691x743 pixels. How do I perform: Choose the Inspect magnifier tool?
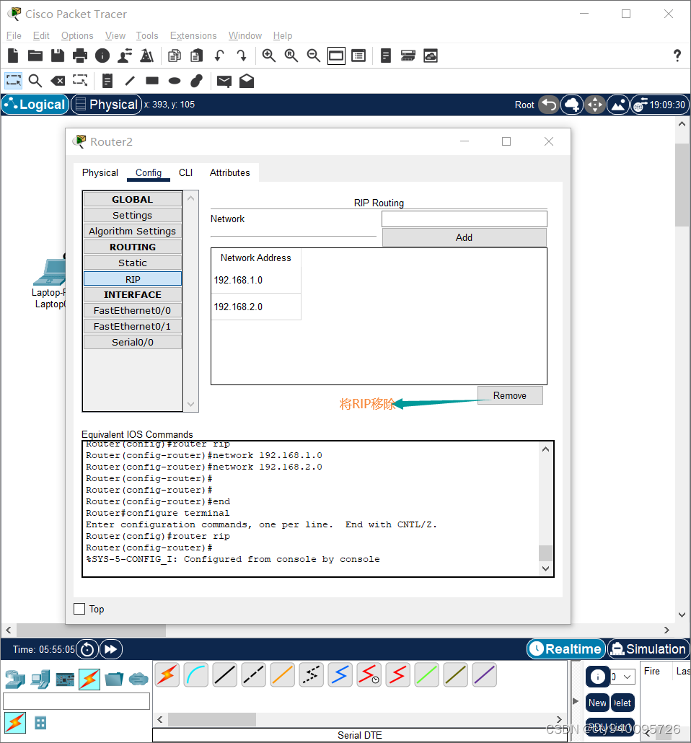pos(35,81)
